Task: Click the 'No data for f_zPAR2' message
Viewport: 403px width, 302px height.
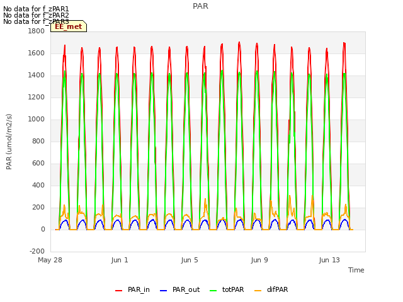Action: [x=36, y=15]
